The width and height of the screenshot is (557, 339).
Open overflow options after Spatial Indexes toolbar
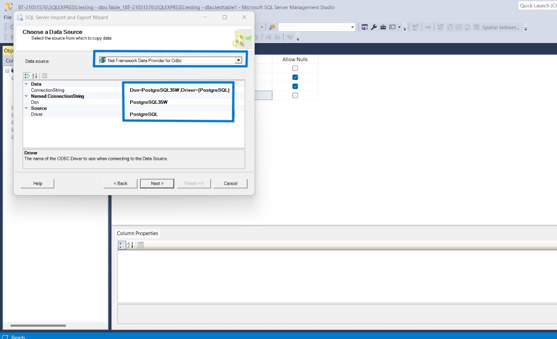tap(526, 29)
